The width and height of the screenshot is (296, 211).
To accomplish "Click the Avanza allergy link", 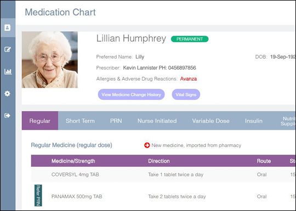I will point(189,79).
